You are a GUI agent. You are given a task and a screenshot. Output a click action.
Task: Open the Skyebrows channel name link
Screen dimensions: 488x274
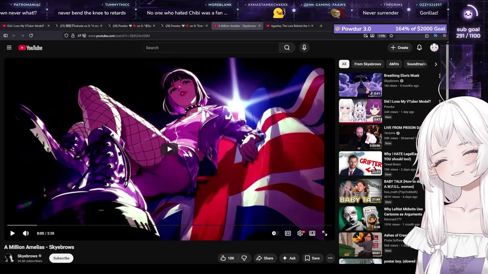(x=27, y=256)
